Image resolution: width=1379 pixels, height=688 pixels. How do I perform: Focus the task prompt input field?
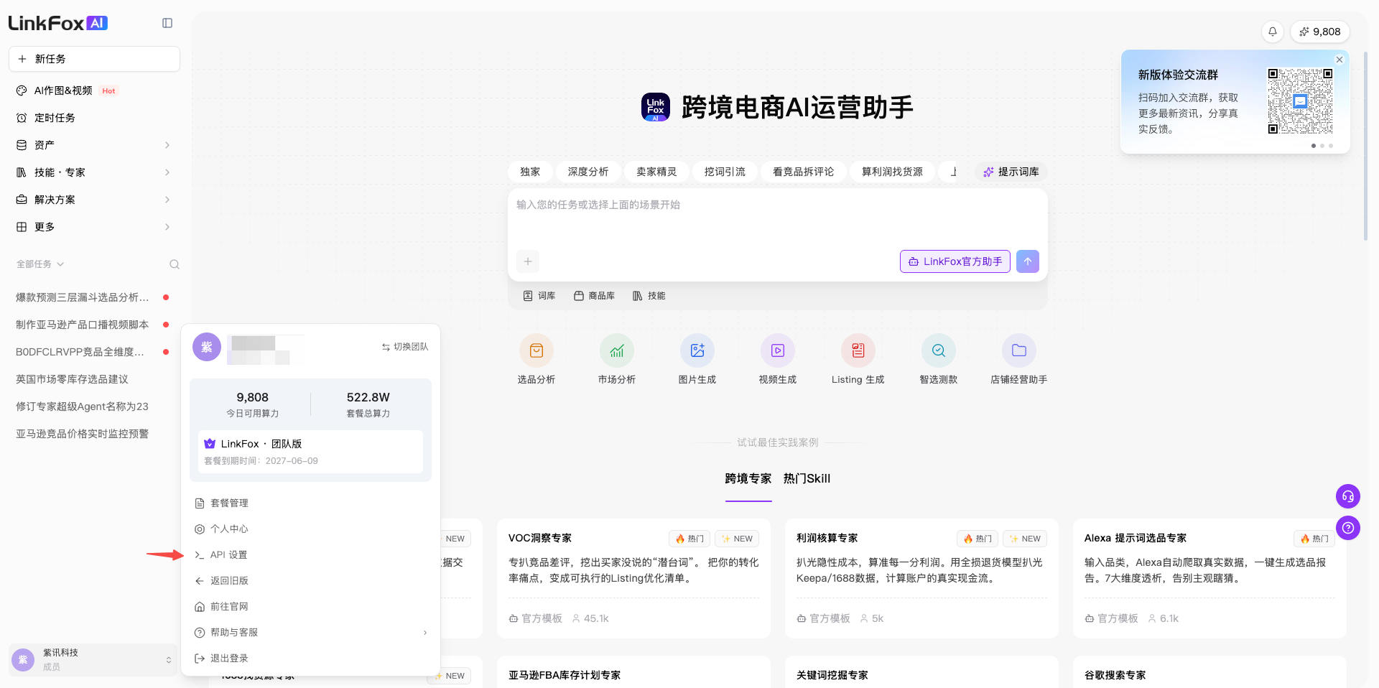(778, 217)
